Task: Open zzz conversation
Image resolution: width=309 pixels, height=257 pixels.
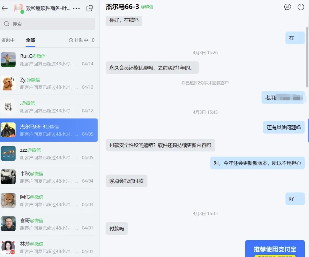Action: point(49,153)
